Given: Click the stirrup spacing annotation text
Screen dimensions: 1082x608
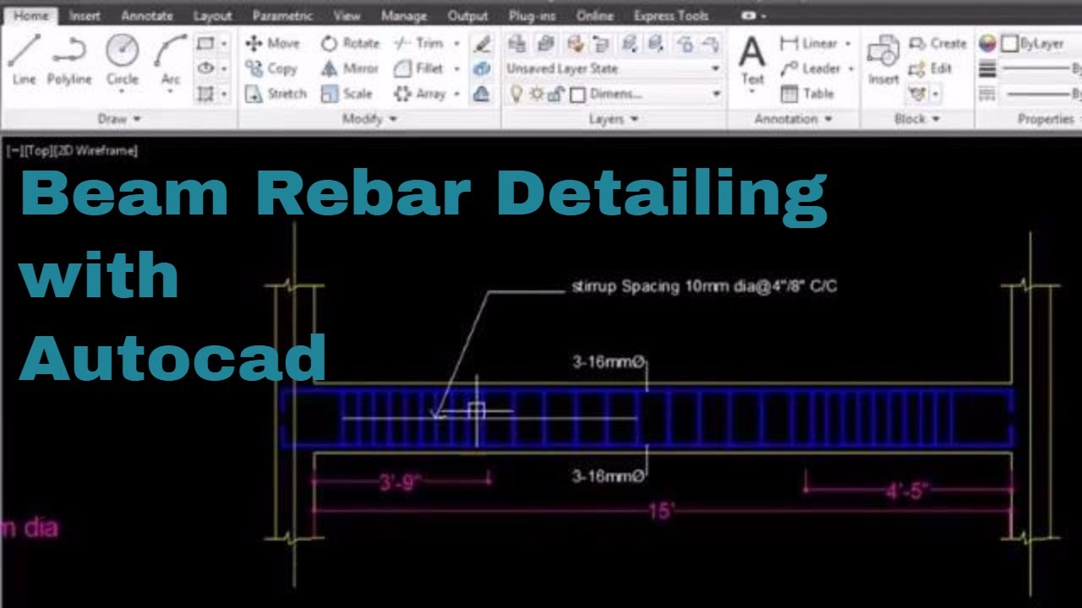Looking at the screenshot, I should click(x=704, y=286).
